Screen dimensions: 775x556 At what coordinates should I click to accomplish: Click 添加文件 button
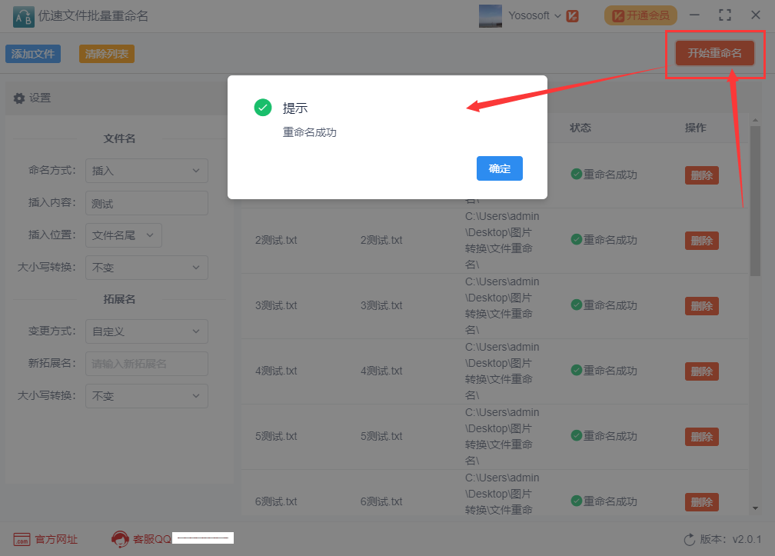click(x=33, y=54)
